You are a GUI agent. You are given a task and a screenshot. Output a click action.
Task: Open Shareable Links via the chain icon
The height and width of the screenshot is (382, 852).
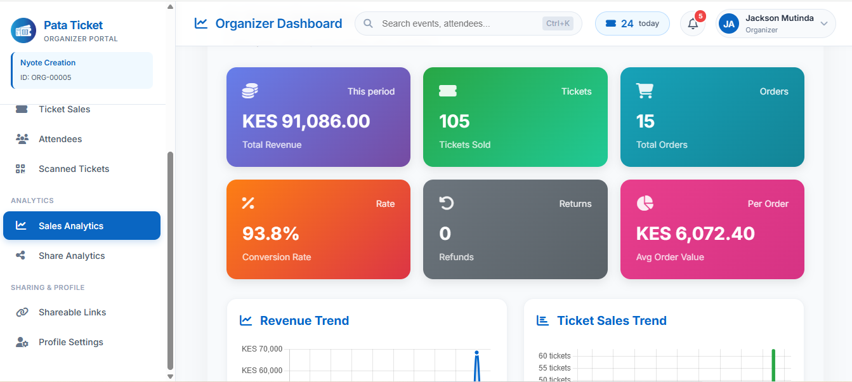[21, 312]
